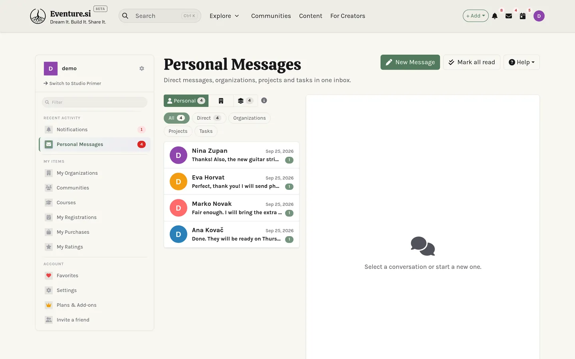This screenshot has height=359, width=575.
Task: Toggle the Direct filter chip
Action: coord(209,118)
